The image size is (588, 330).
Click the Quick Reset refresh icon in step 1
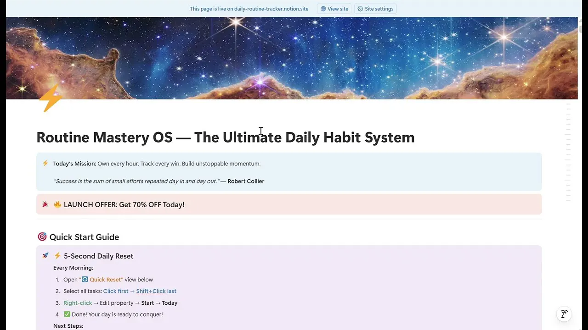pos(85,280)
